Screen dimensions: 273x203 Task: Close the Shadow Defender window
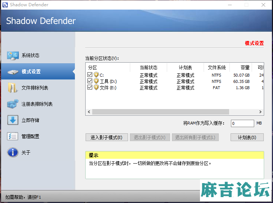(263, 5)
